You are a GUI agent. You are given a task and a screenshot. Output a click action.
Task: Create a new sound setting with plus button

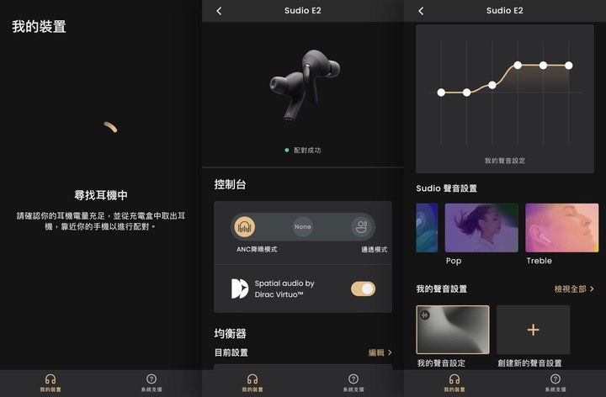[533, 330]
